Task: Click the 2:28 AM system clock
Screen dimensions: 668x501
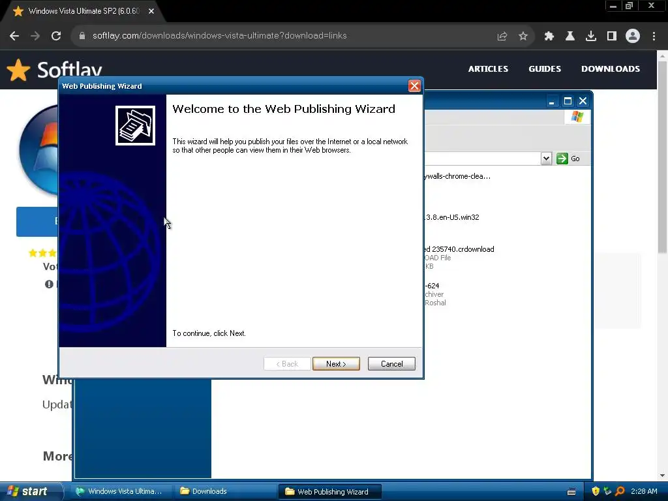Action: (x=644, y=491)
